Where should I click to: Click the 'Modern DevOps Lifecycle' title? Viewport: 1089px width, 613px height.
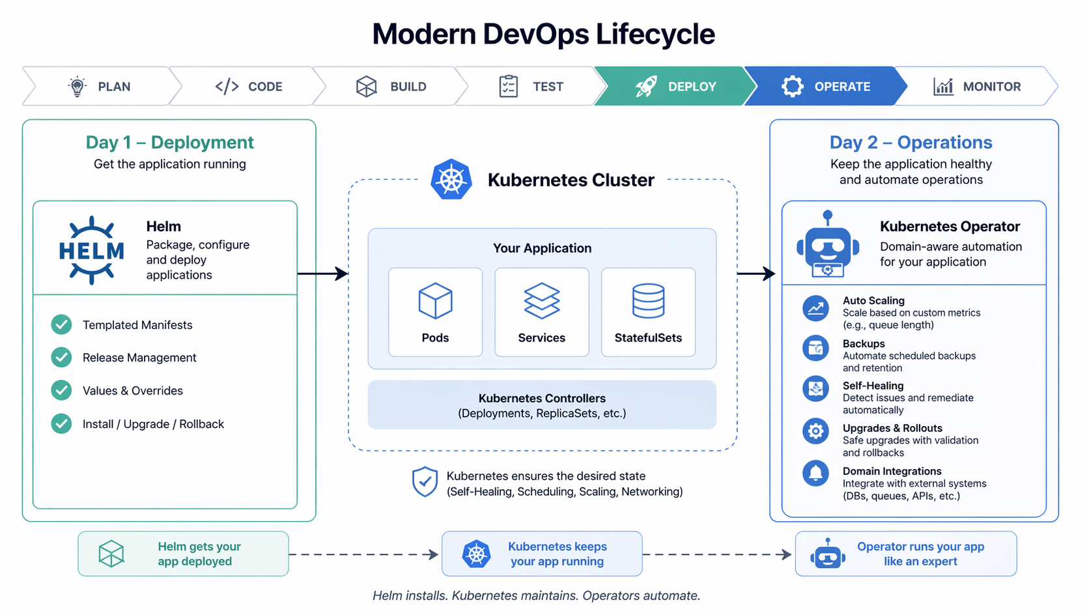pos(544,35)
